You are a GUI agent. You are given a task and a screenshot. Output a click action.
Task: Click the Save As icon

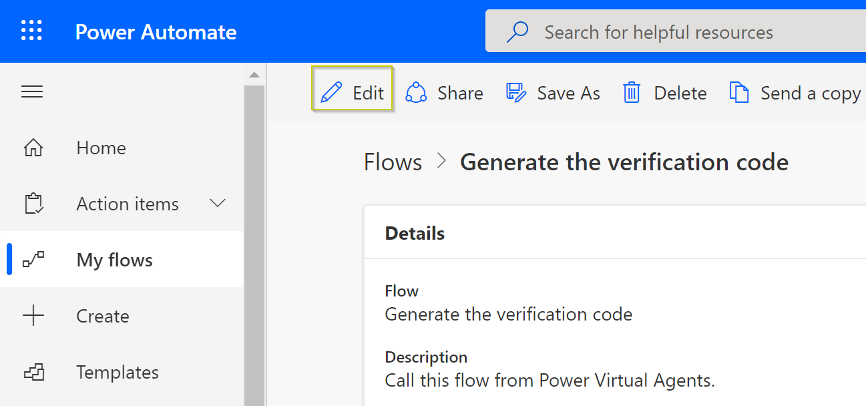click(516, 93)
